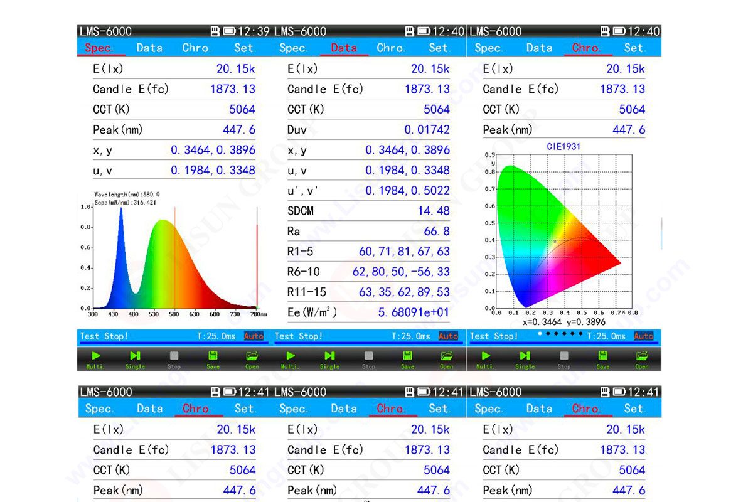Image resolution: width=753 pixels, height=502 pixels.
Task: Click 'T:25.0ms' on the Data screen
Action: pyautogui.click(x=411, y=336)
